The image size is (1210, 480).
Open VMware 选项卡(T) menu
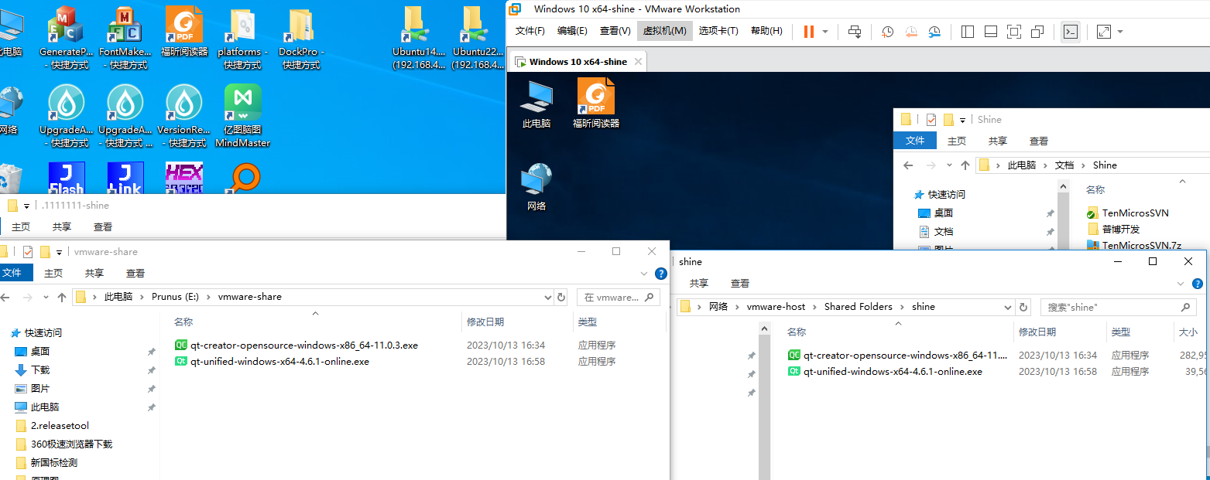(x=718, y=31)
